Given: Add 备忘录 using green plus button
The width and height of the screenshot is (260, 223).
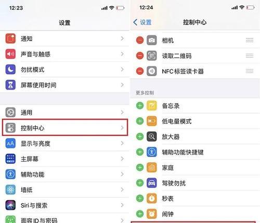Looking at the screenshot, I should click(x=140, y=106).
